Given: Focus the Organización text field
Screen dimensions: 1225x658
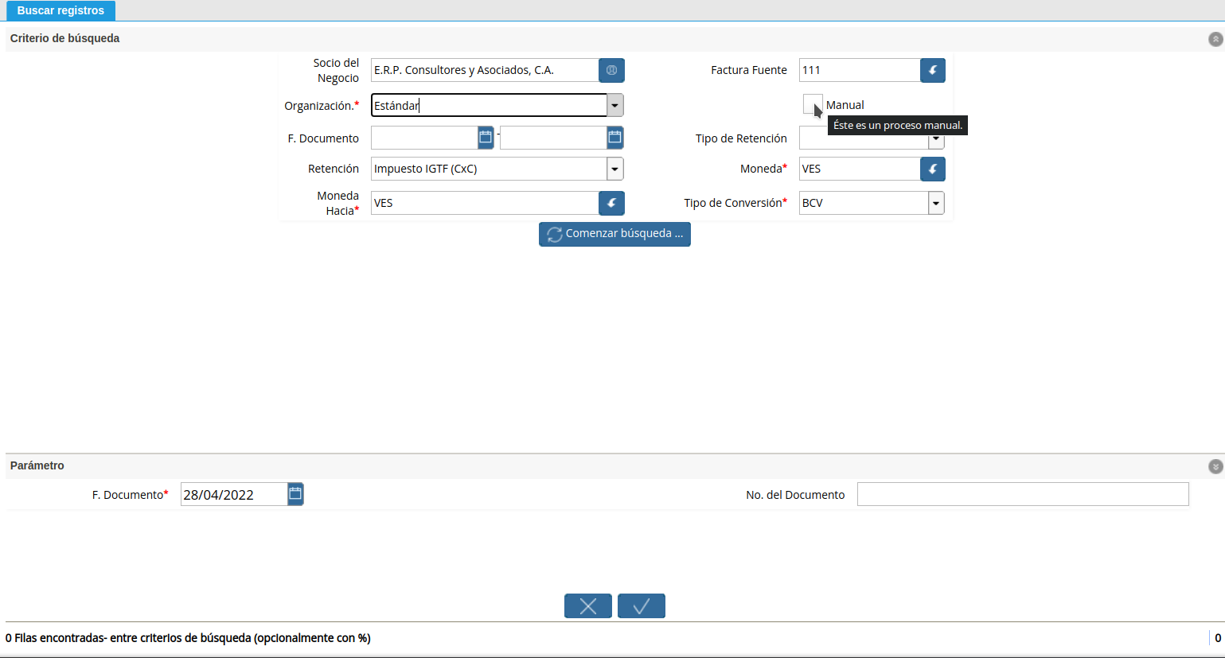Looking at the screenshot, I should coord(489,105).
